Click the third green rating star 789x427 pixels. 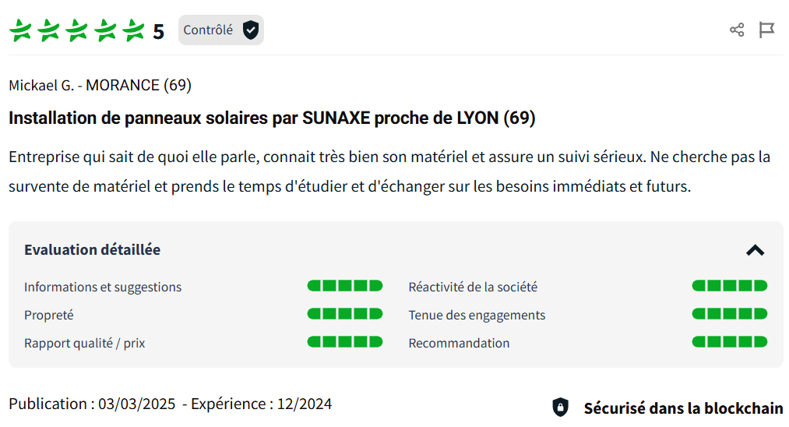77,31
